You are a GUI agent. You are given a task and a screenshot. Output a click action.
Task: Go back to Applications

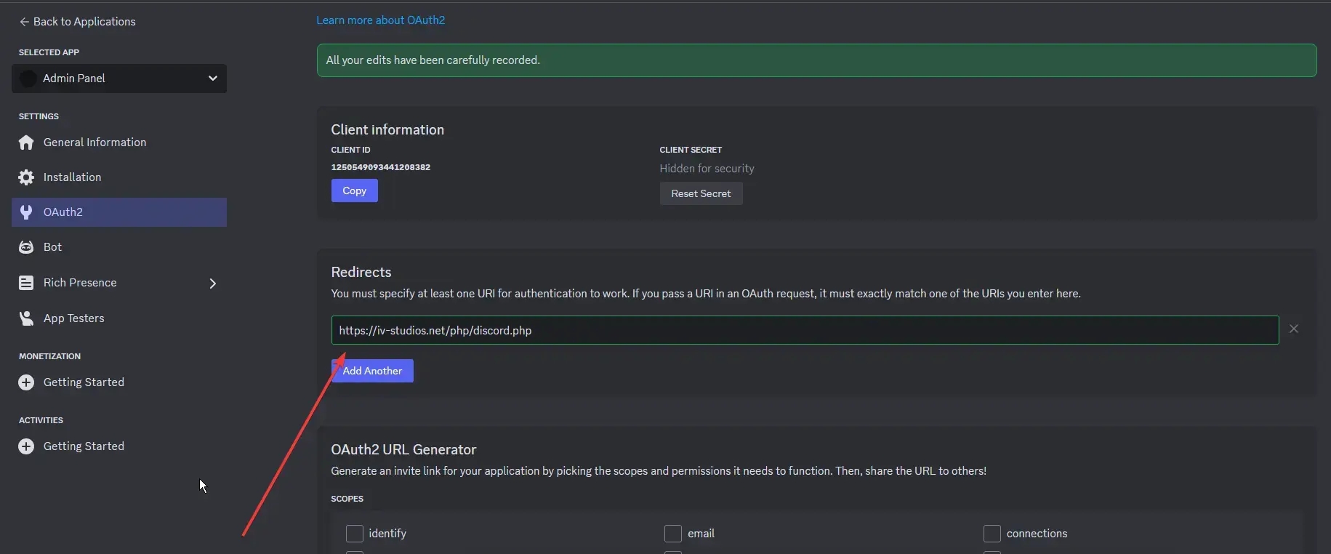pos(77,22)
